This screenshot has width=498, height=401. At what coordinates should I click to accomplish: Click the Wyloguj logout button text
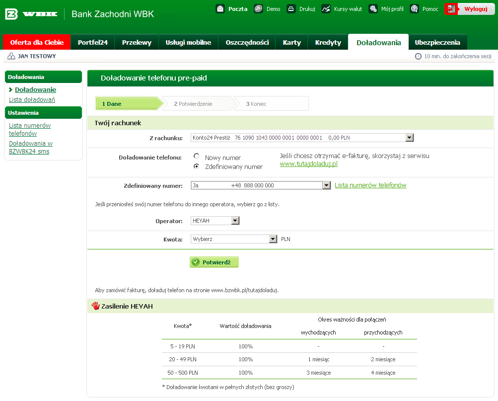pyautogui.click(x=476, y=9)
